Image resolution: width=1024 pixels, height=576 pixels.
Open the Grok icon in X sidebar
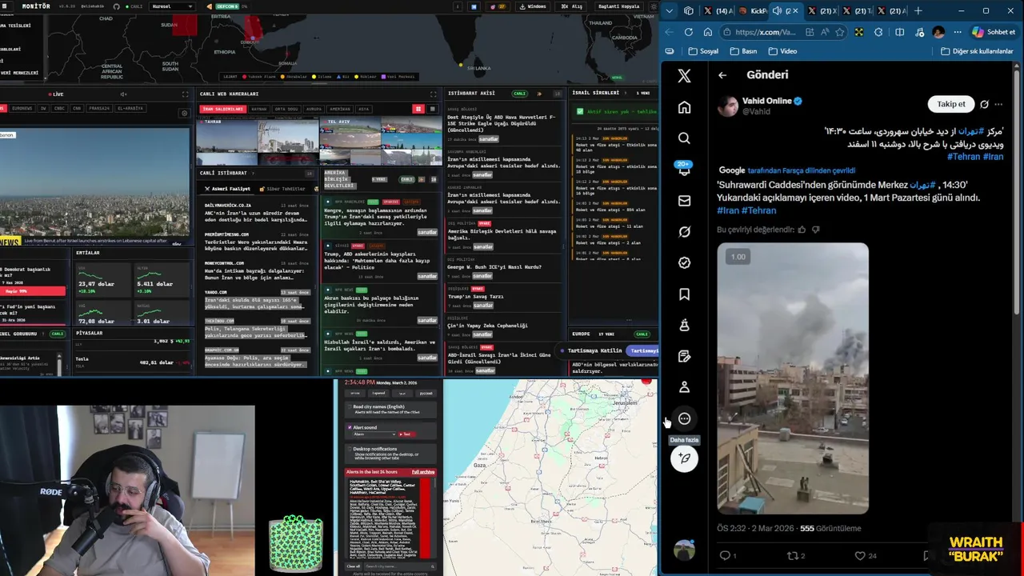point(684,232)
